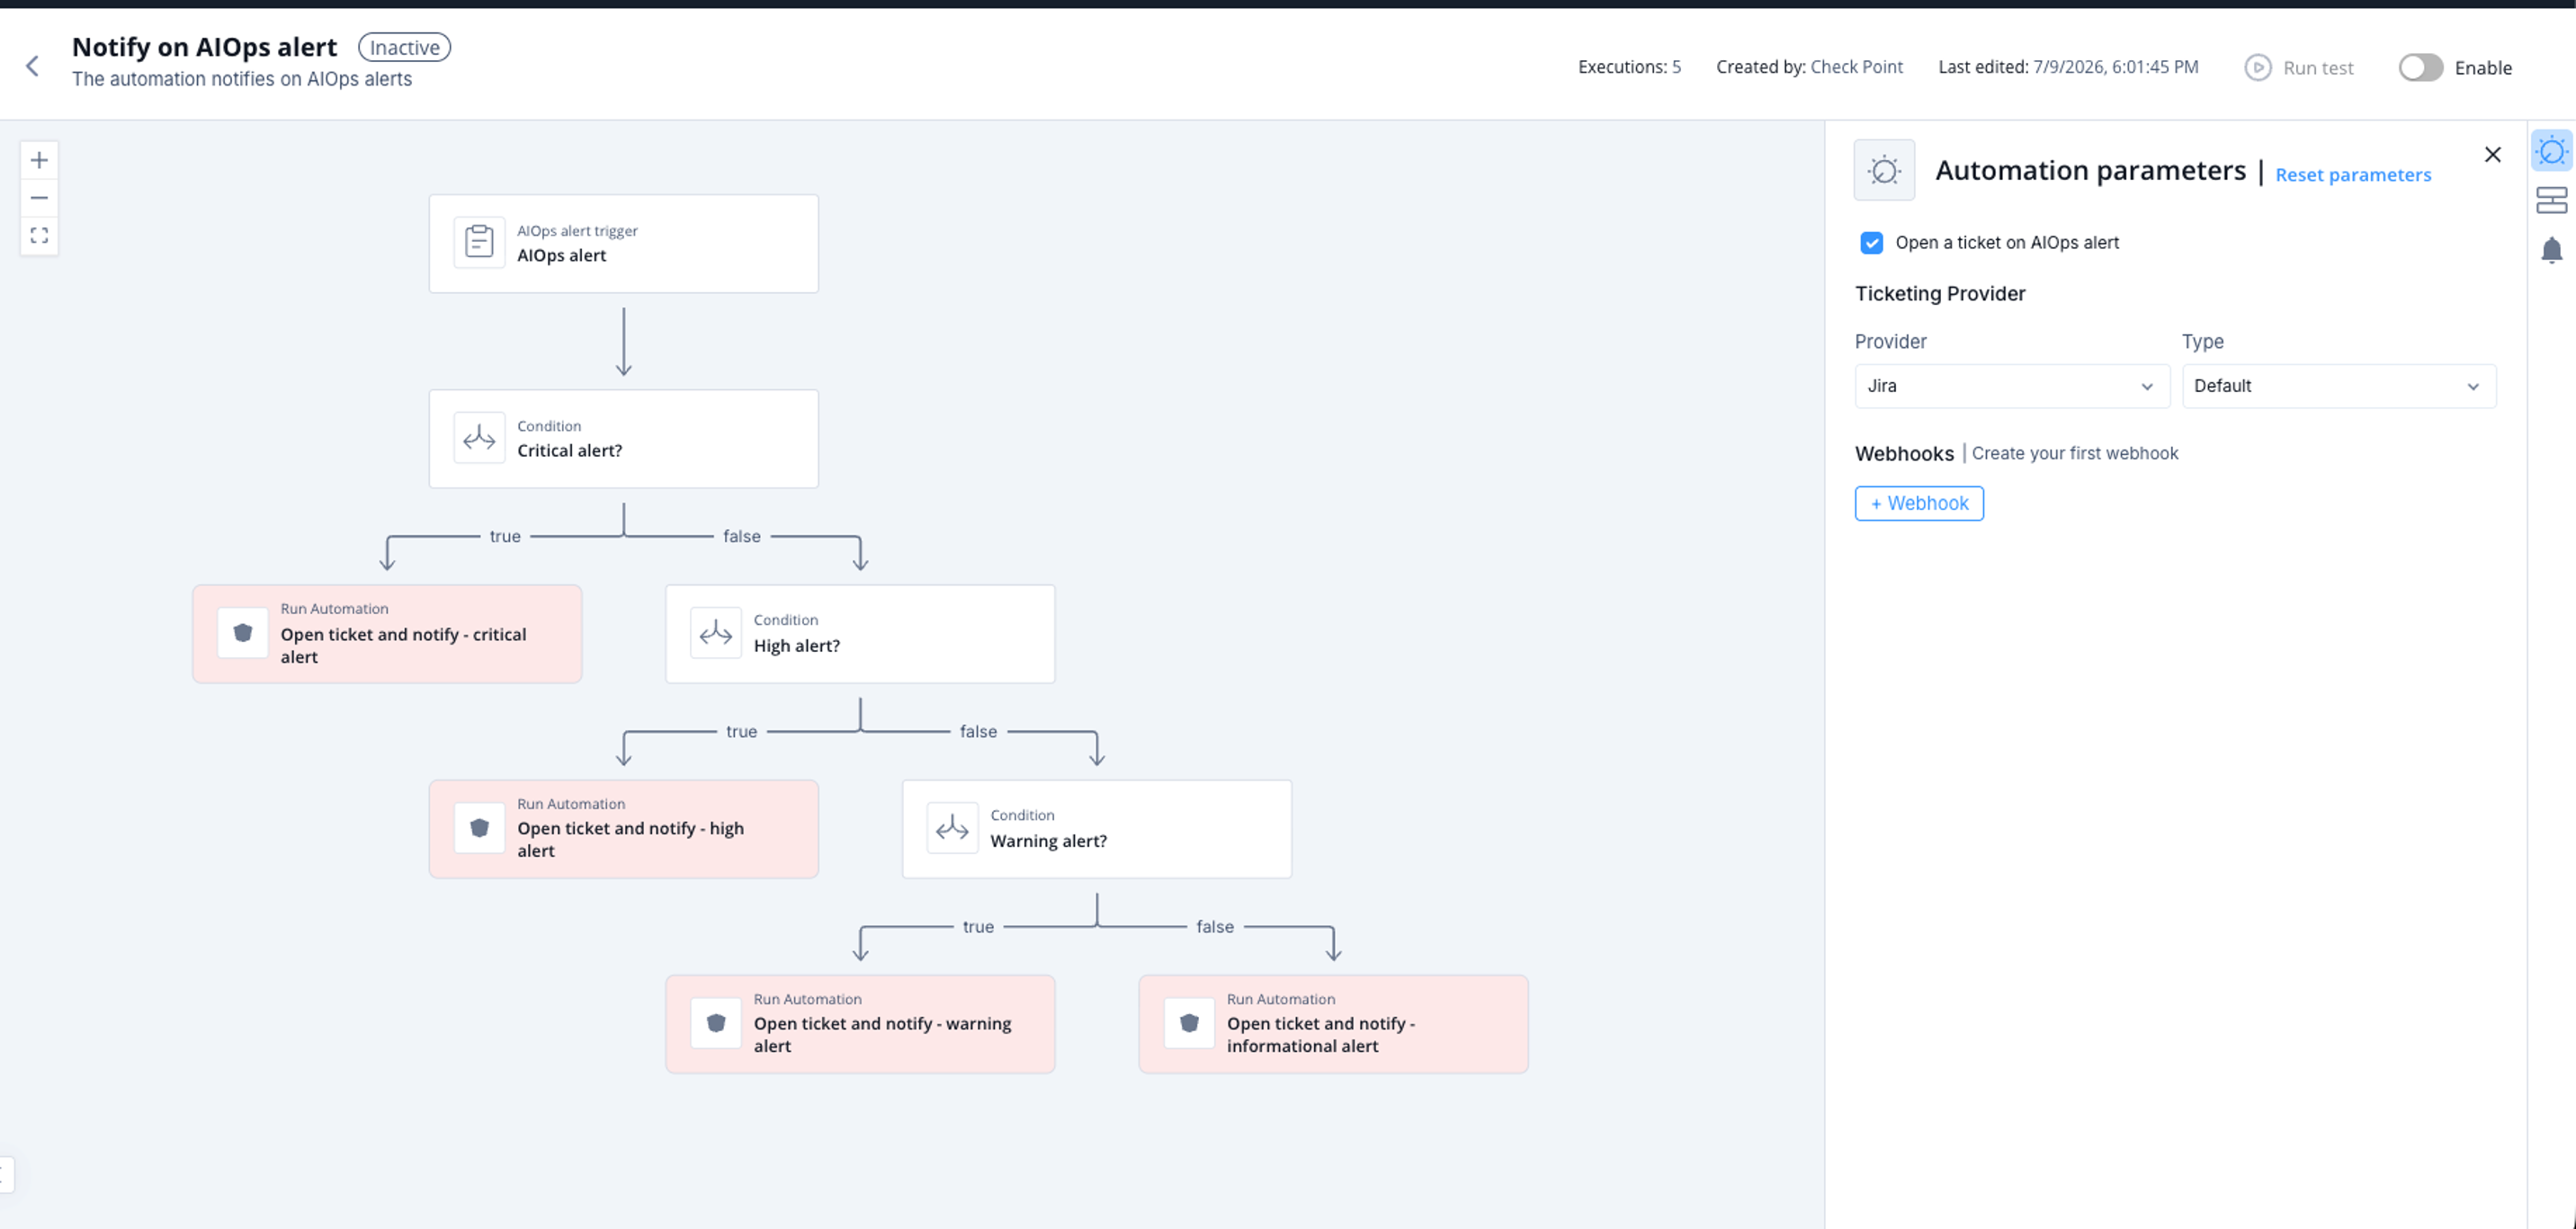Fit workflow to screen view
This screenshot has height=1229, width=2576.
click(x=39, y=236)
